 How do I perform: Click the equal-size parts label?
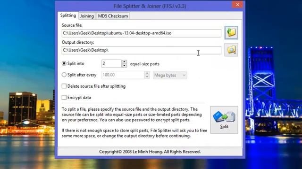click(145, 64)
